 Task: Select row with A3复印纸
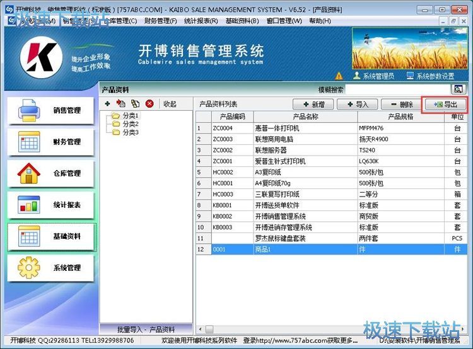pos(332,172)
